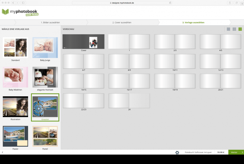
Task: Choose the Illustration template
Action: 16,108
